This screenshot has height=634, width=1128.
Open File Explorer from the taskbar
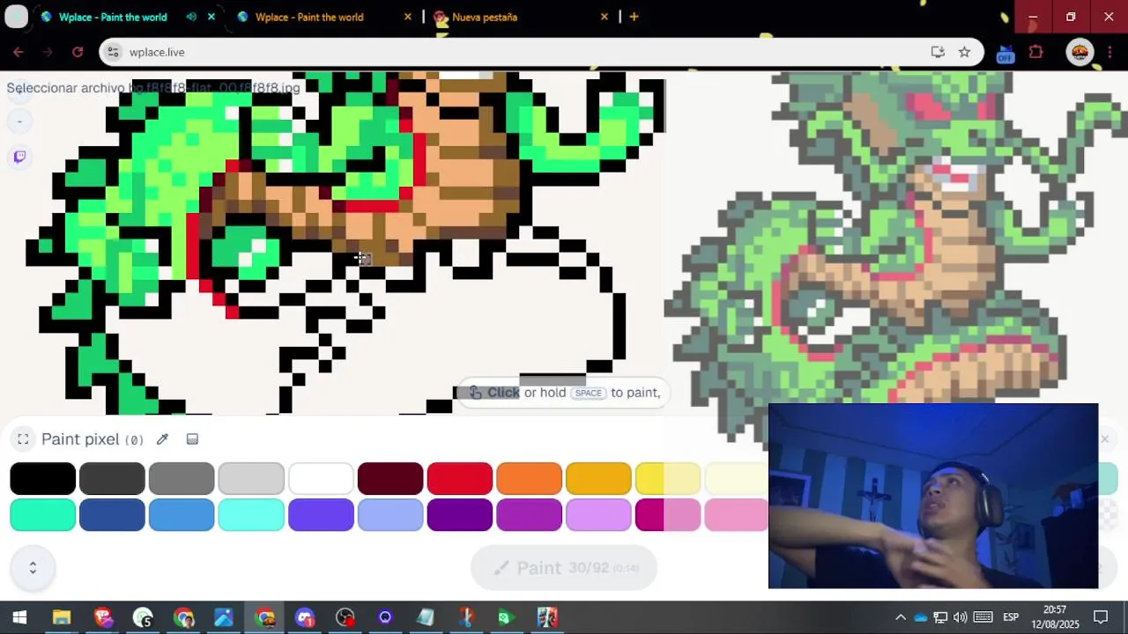point(62,617)
